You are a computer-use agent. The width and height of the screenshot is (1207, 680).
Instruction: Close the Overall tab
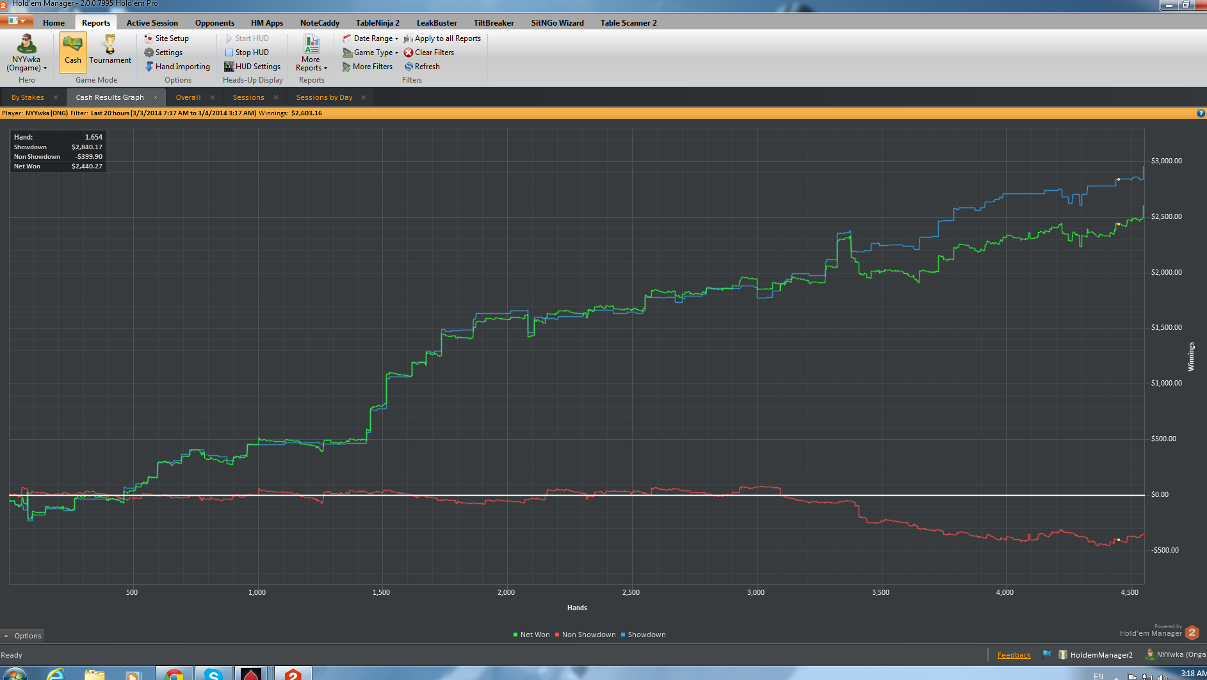[x=213, y=97]
